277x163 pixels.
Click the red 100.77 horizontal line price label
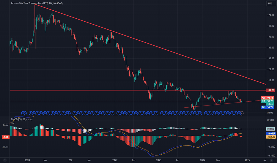click(270, 90)
